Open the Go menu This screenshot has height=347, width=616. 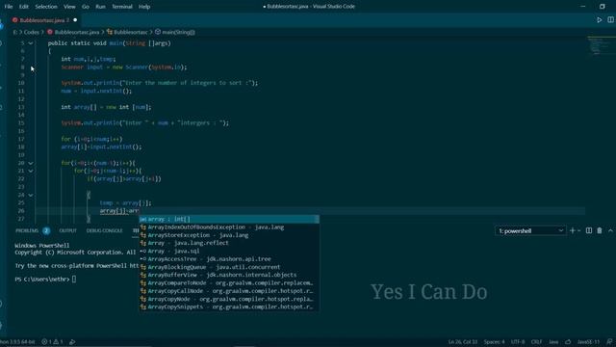pos(86,7)
